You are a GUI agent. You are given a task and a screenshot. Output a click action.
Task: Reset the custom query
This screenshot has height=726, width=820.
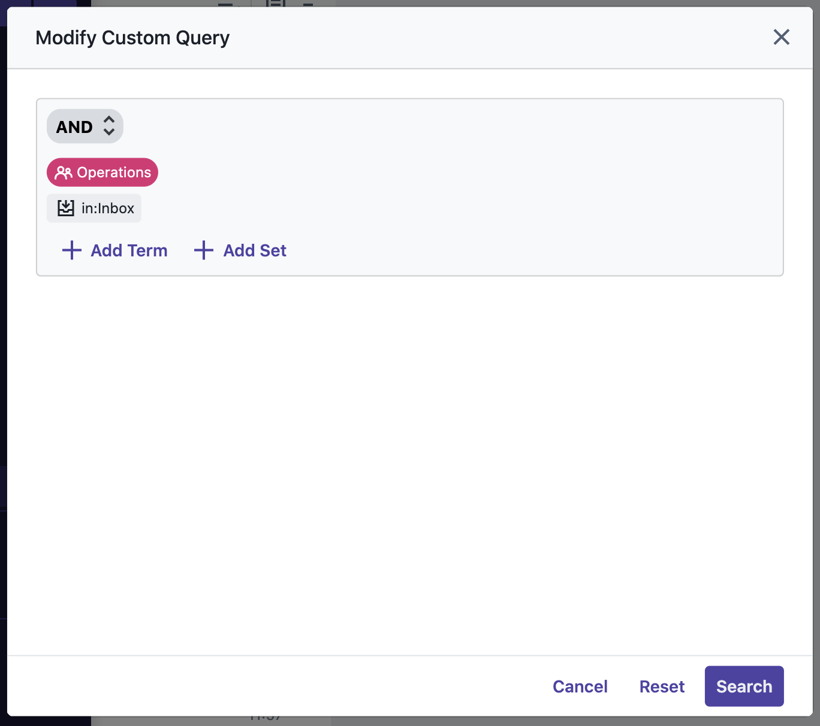click(x=662, y=686)
